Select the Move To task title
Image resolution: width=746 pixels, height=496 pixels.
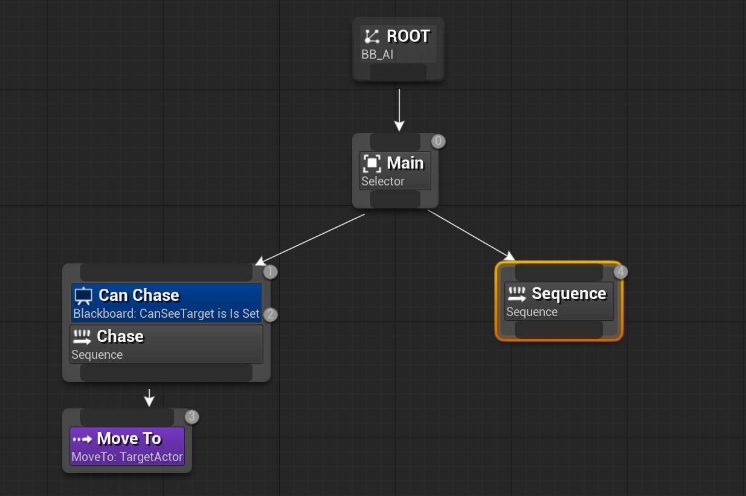[x=129, y=439]
